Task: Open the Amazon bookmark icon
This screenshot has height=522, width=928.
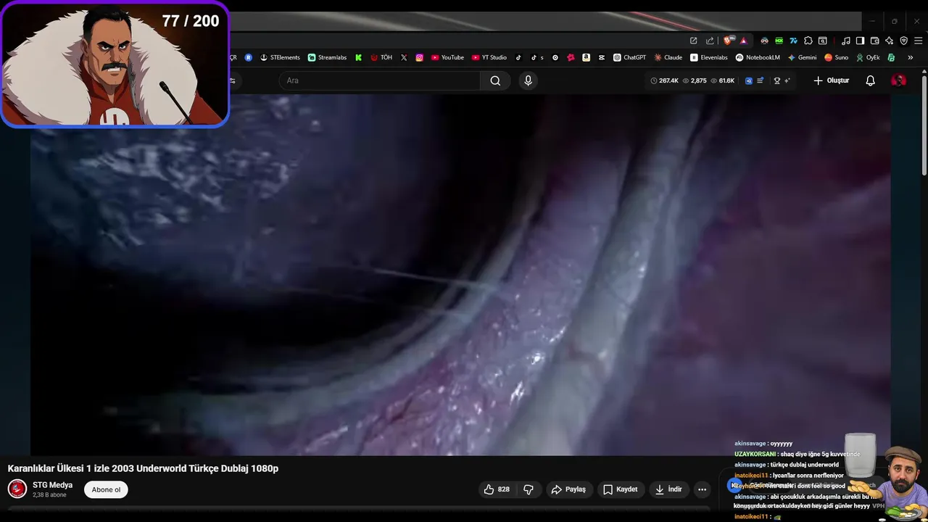Action: [586, 57]
